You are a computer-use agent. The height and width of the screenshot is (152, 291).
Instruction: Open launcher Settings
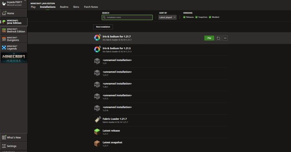(14, 146)
